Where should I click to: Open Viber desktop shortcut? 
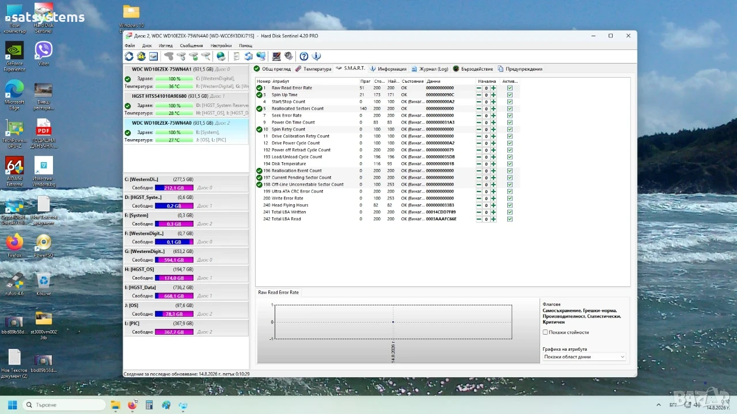pos(44,53)
